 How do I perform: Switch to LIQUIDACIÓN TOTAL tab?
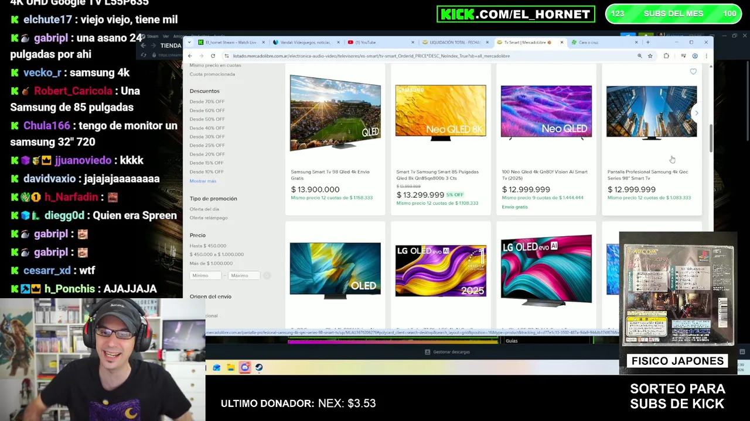(x=455, y=42)
